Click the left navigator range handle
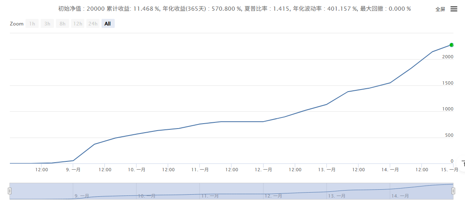Screen dimensions: 465x200 tap(10, 191)
